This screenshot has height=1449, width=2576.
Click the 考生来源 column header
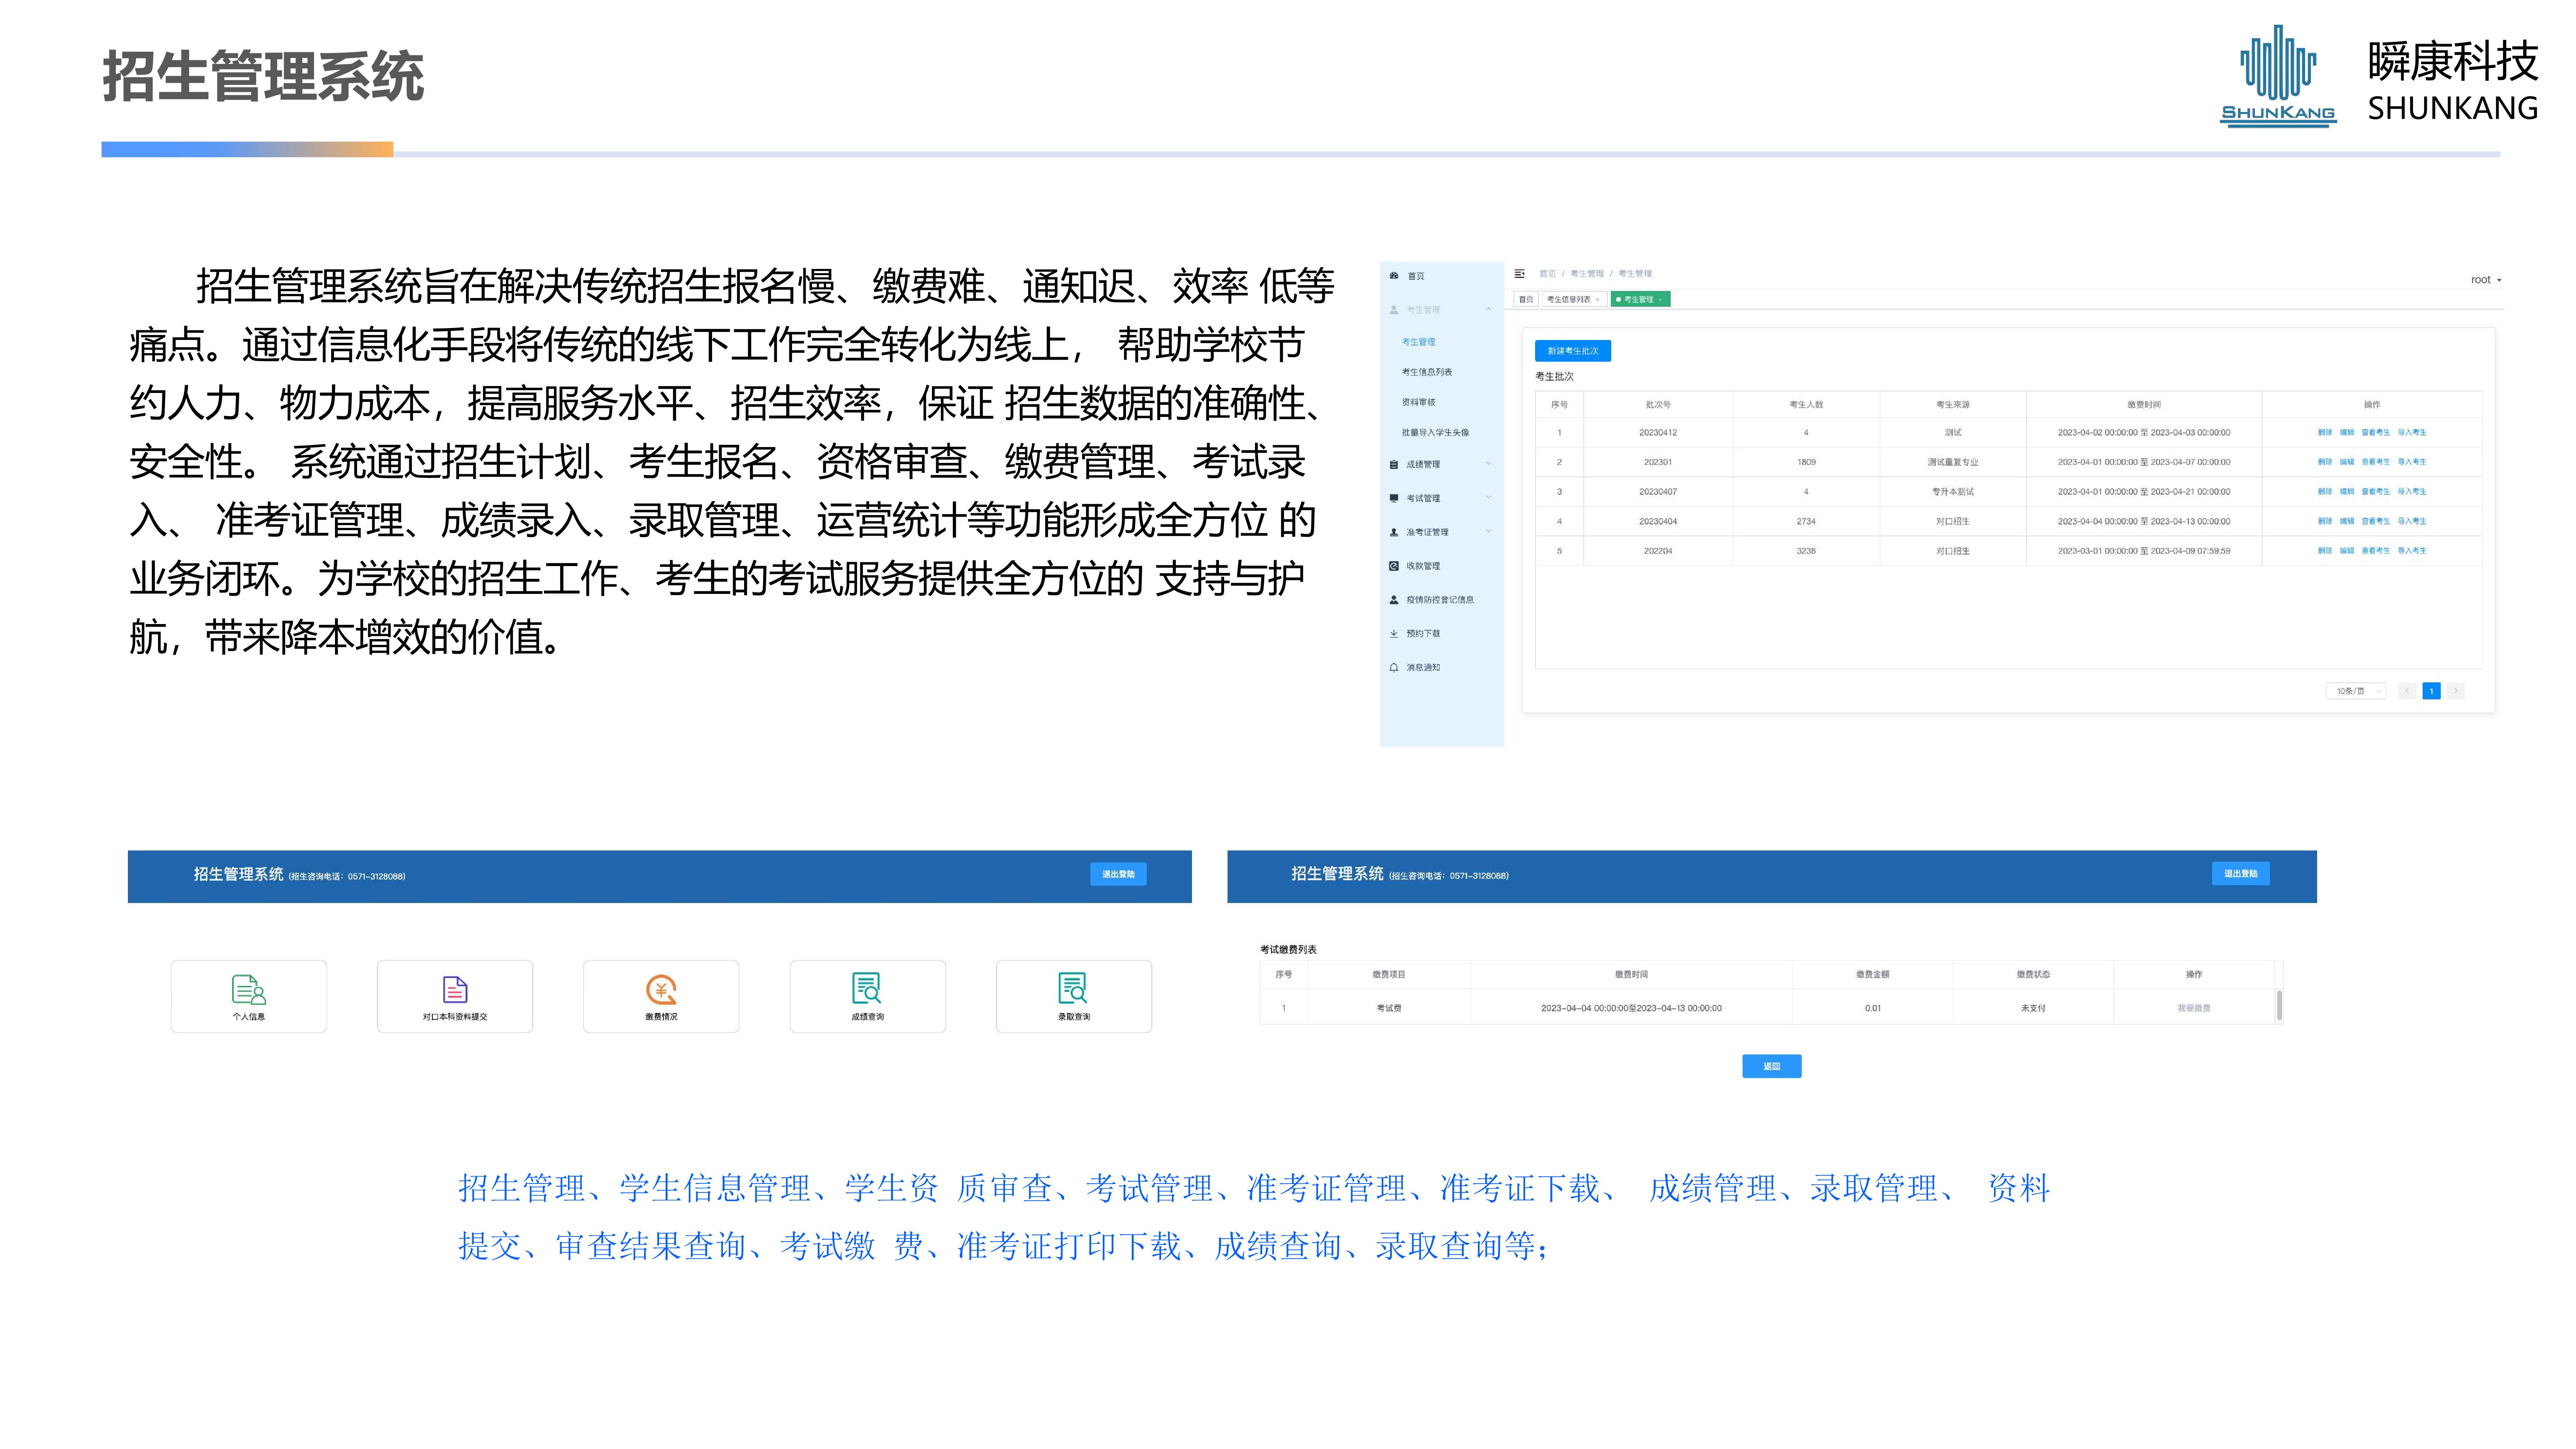tap(1953, 405)
